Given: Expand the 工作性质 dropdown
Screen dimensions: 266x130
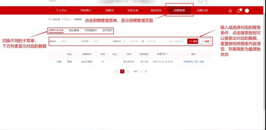Looking at the screenshot, I should click(x=101, y=41).
